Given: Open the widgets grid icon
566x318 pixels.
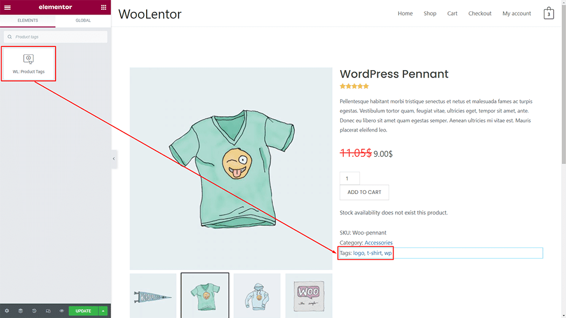Looking at the screenshot, I should [103, 8].
